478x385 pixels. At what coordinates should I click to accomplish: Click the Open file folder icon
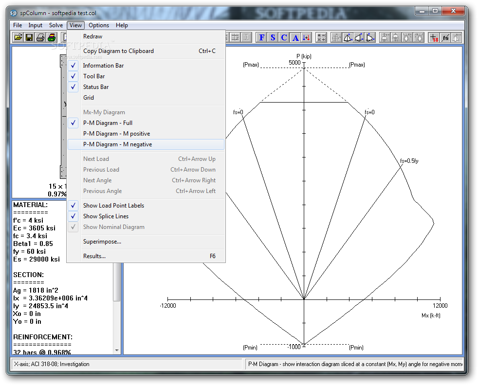tap(18, 37)
